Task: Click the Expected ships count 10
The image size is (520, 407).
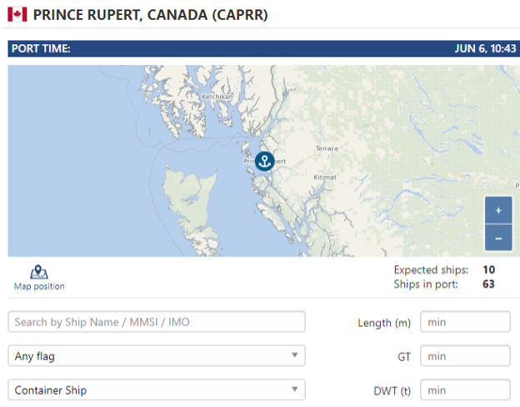Action: pyautogui.click(x=489, y=269)
